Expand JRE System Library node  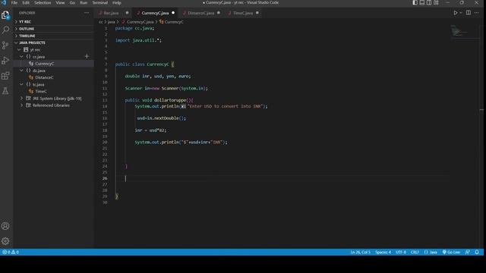click(x=21, y=98)
